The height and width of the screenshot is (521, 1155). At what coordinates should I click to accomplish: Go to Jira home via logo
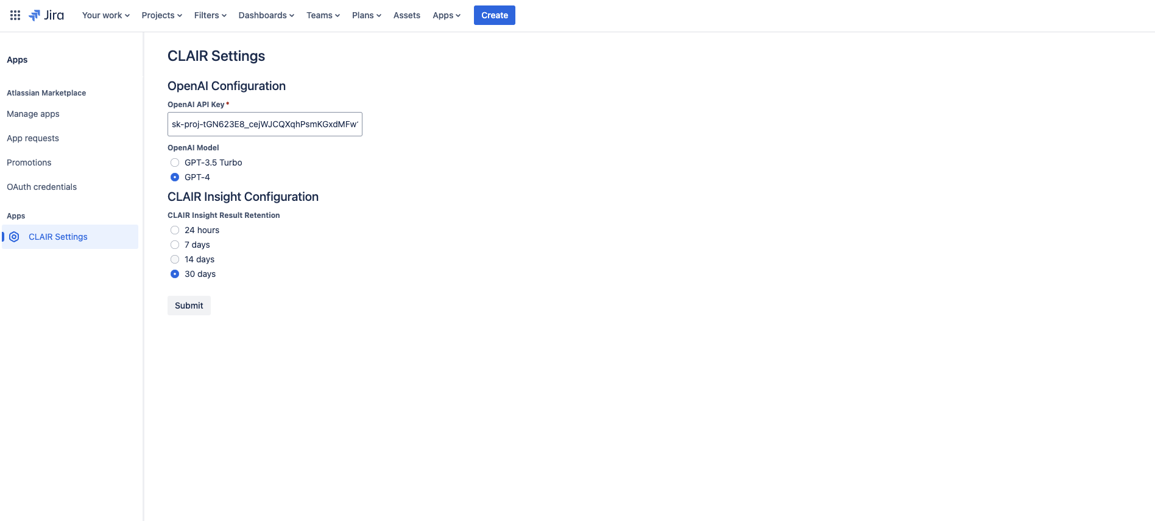46,15
